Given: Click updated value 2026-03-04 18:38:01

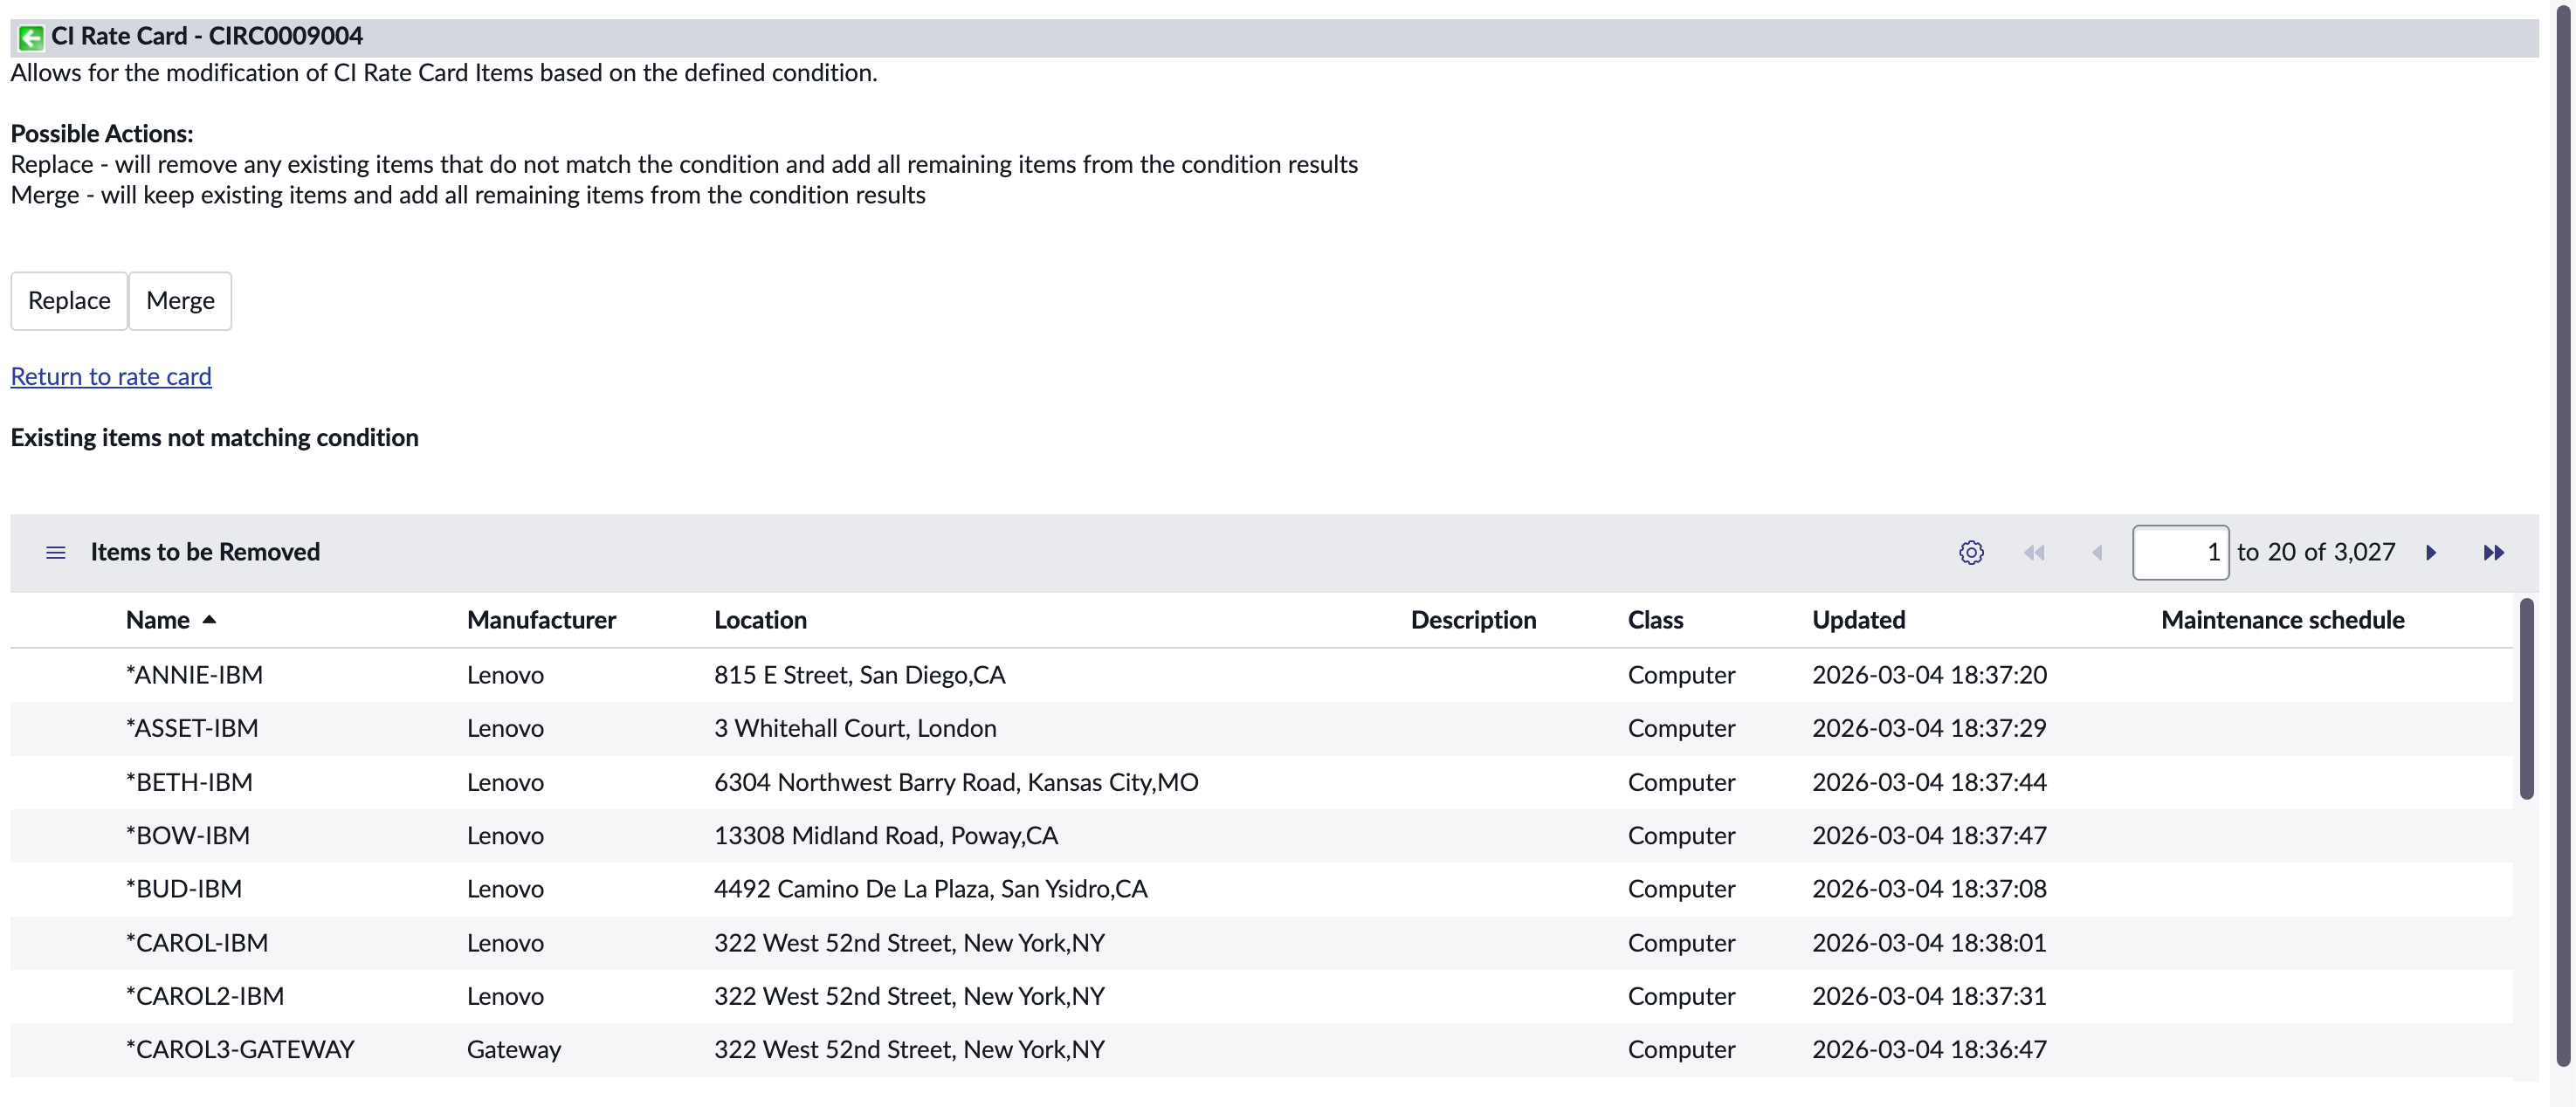Looking at the screenshot, I should [x=1929, y=942].
